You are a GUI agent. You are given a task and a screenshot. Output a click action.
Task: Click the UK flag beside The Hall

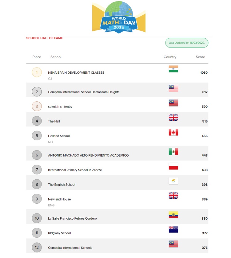(x=174, y=118)
